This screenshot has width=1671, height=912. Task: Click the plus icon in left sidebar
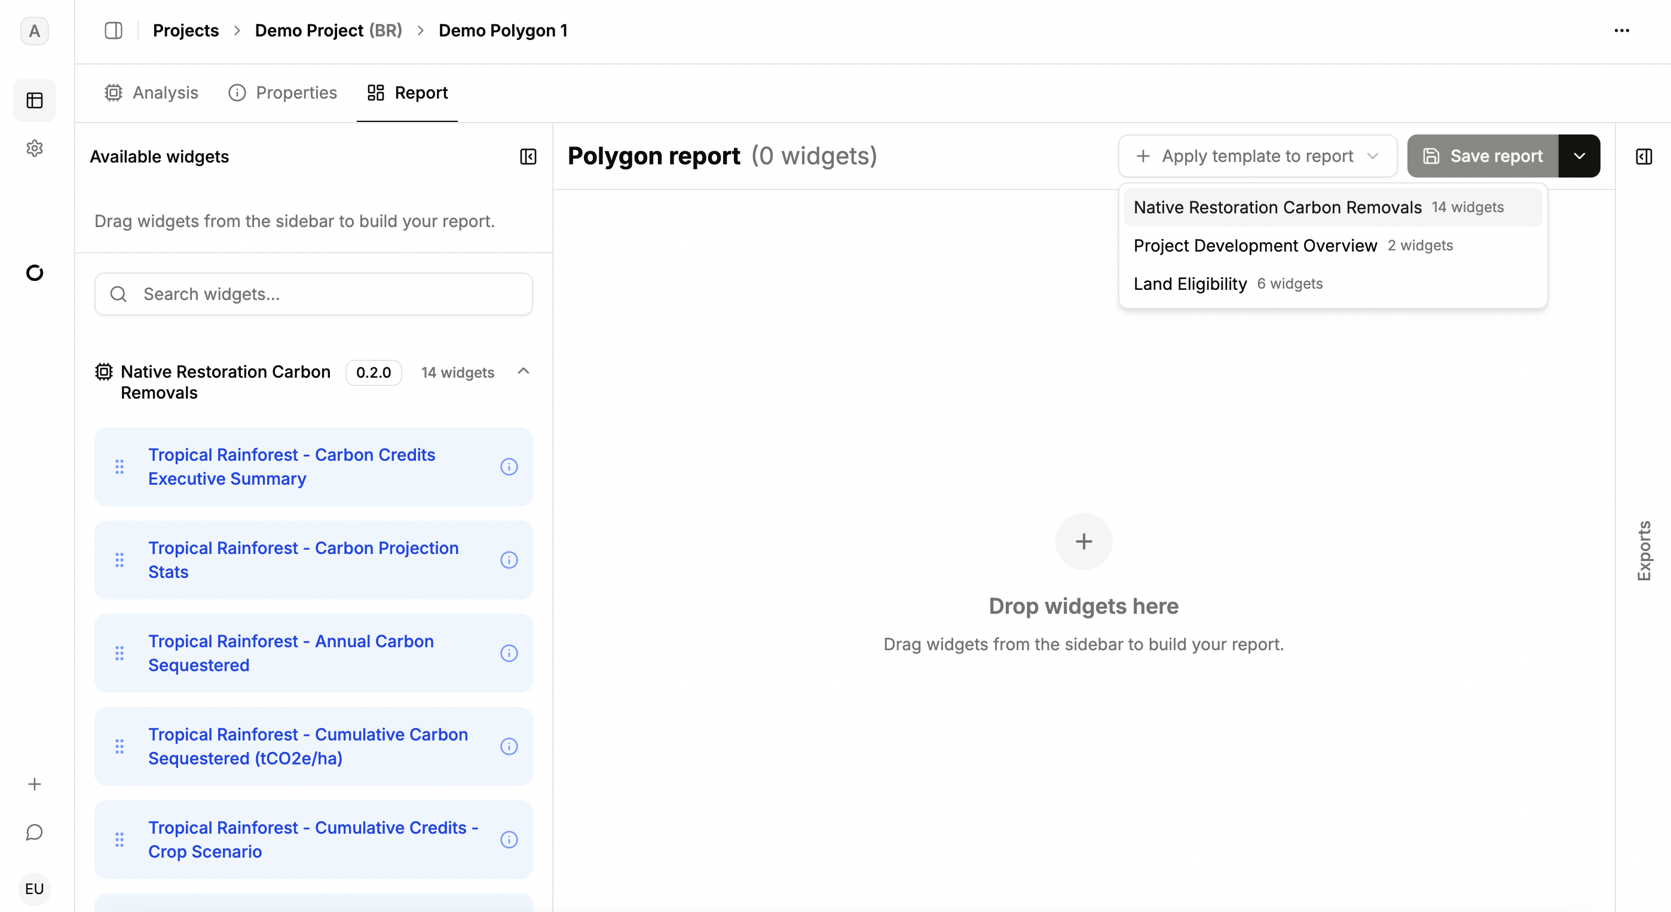[35, 784]
